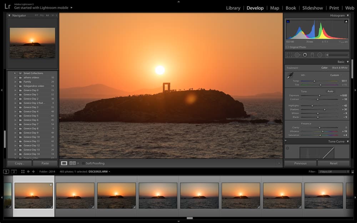The width and height of the screenshot is (357, 223).
Task: Open the WB Custom preset dropdown
Action: point(336,75)
